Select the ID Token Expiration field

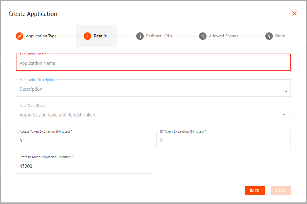click(223, 140)
